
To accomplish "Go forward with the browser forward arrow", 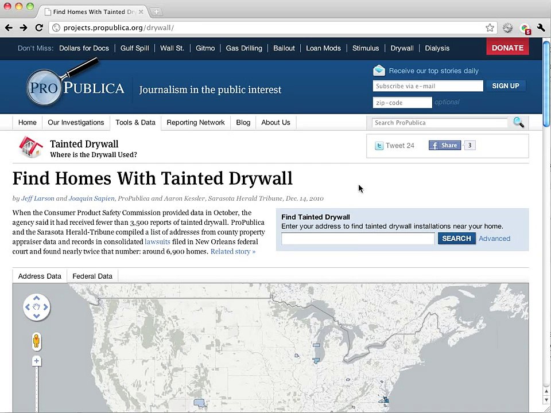I will click(x=24, y=28).
